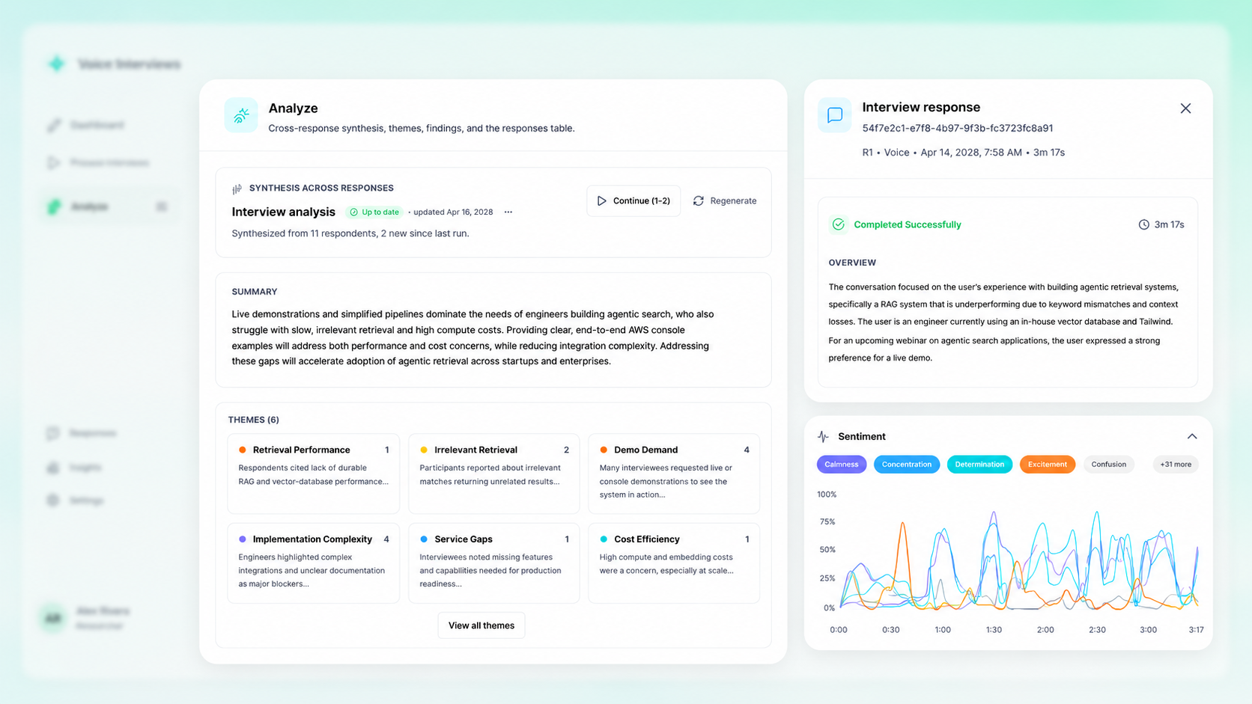Collapse the Sentiment panel chevron
1252x704 pixels.
1192,436
